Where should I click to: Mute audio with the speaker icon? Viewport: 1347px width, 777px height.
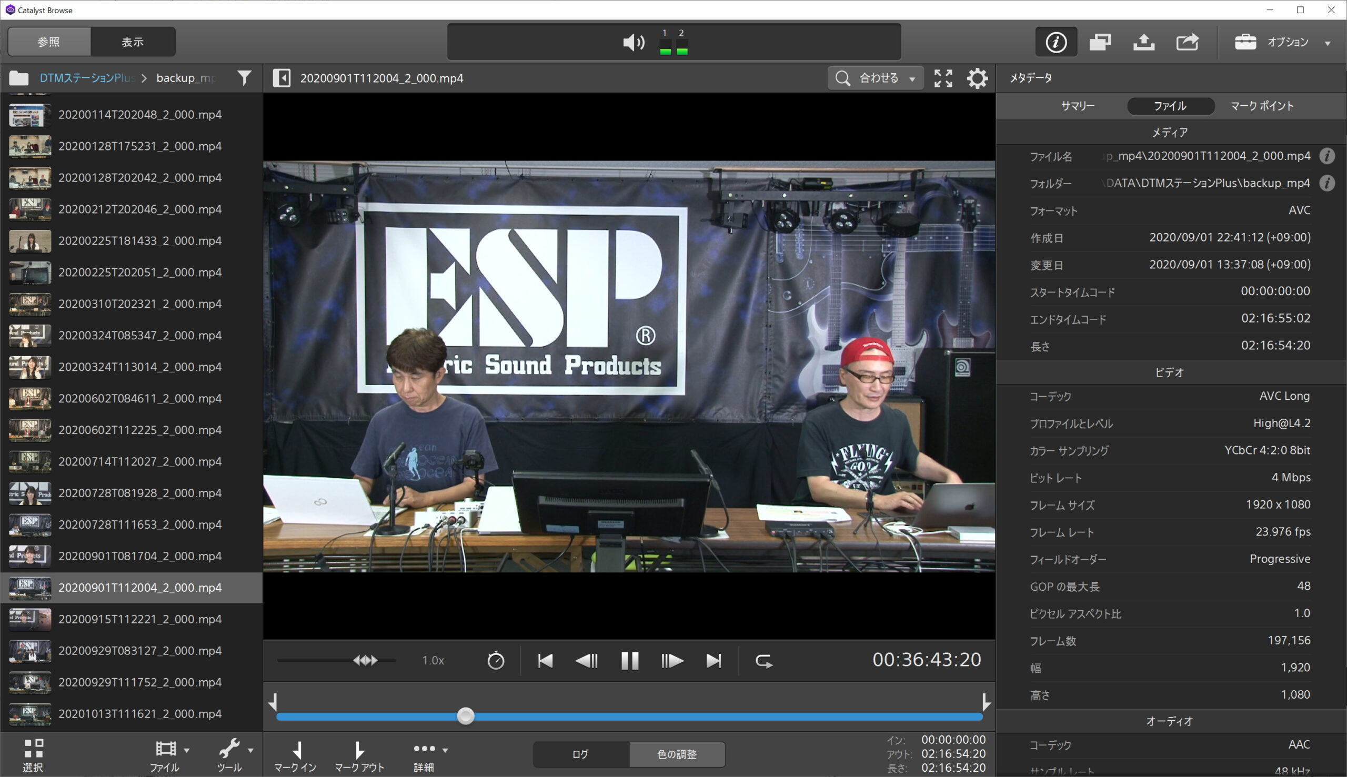coord(634,42)
